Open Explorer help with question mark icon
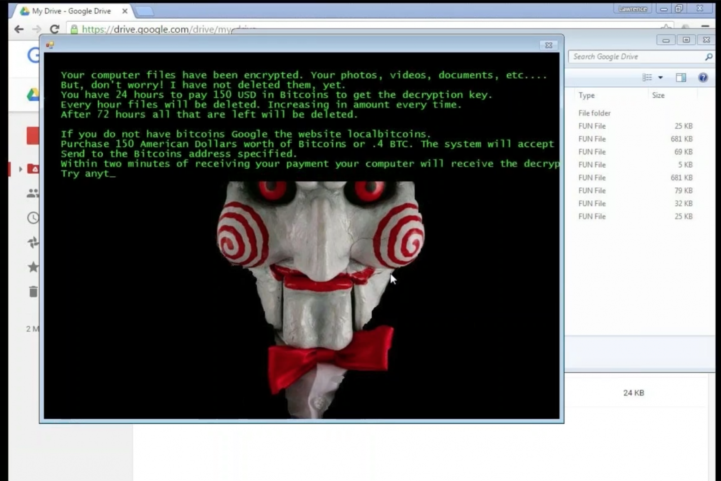The height and width of the screenshot is (481, 721). (703, 78)
